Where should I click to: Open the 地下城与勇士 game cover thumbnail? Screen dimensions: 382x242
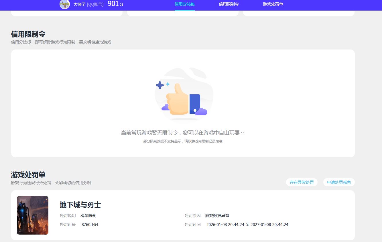(x=33, y=215)
